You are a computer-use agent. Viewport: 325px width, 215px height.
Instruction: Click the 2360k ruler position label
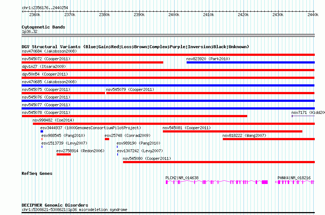pyautogui.click(x=35, y=15)
